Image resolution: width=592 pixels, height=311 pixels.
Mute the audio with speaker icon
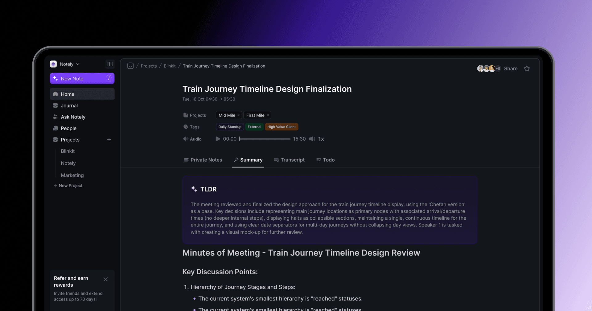click(x=312, y=139)
